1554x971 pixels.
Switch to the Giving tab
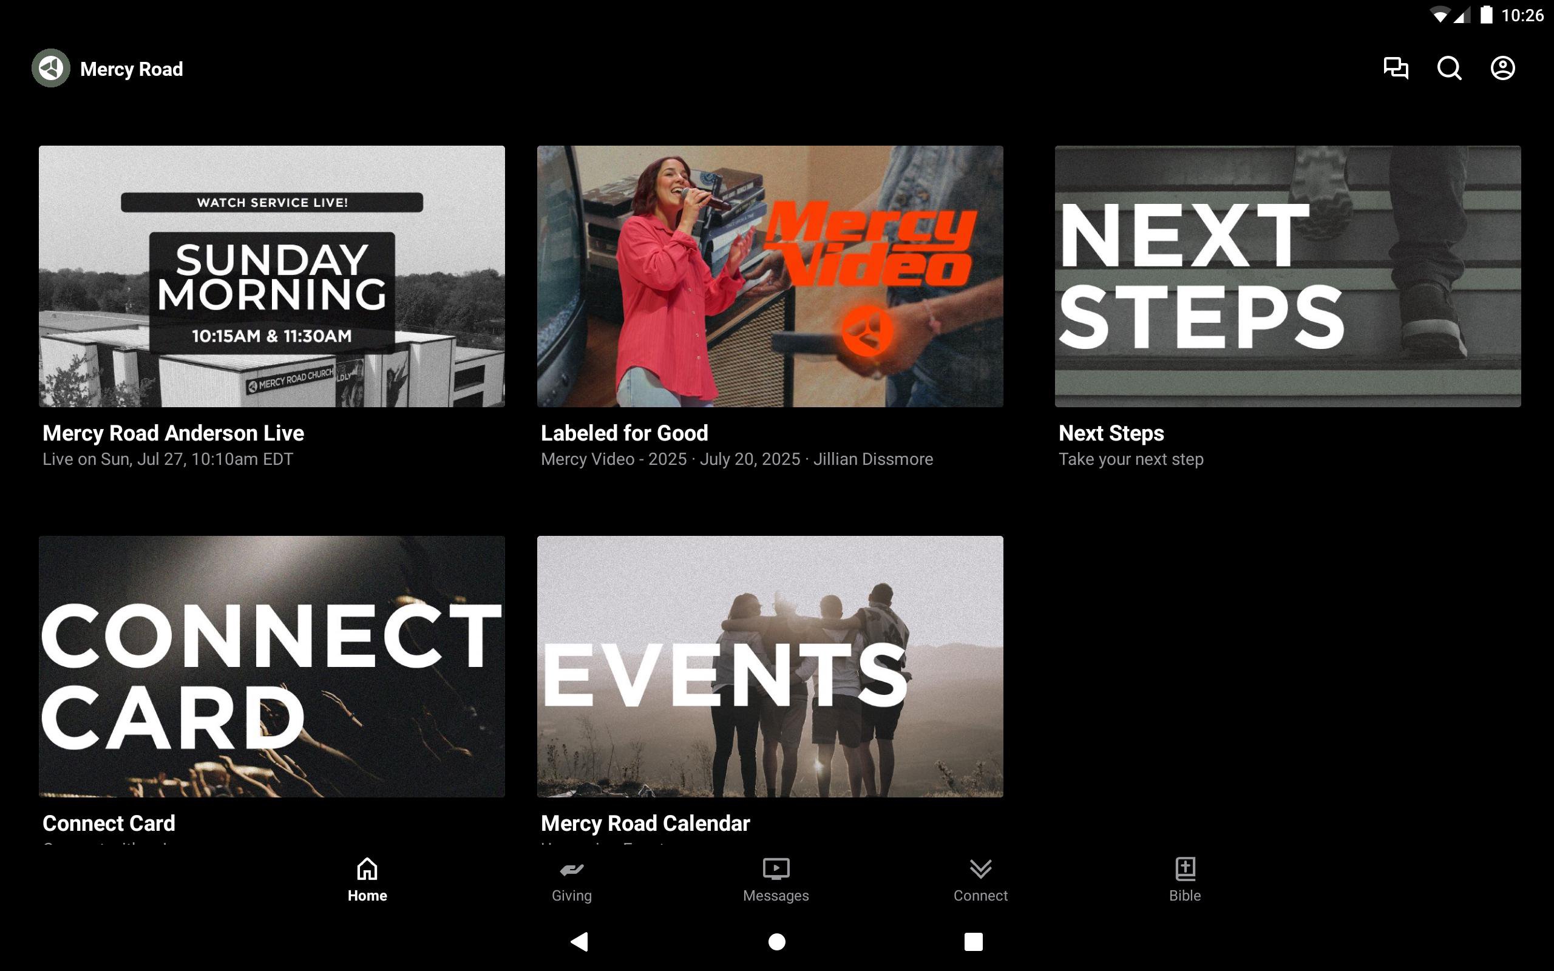point(571,880)
